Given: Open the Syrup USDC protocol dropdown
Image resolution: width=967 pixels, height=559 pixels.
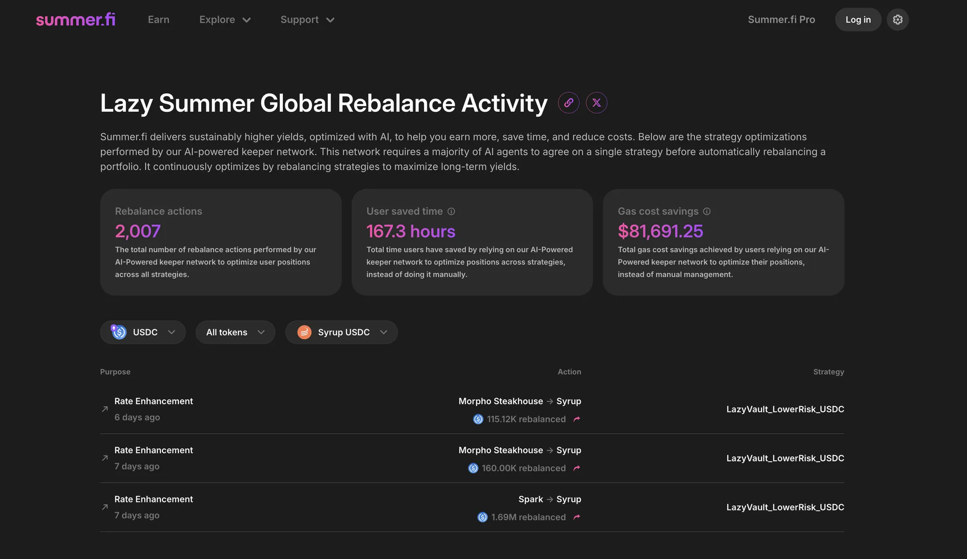Looking at the screenshot, I should point(341,332).
